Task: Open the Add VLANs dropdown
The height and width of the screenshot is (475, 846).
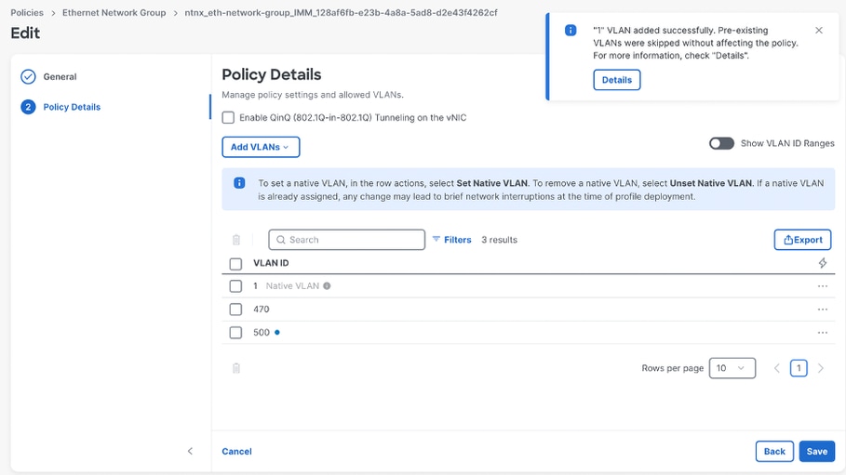Action: [x=261, y=147]
